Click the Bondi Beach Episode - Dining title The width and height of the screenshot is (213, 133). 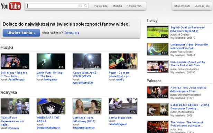pyautogui.click(x=190, y=106)
